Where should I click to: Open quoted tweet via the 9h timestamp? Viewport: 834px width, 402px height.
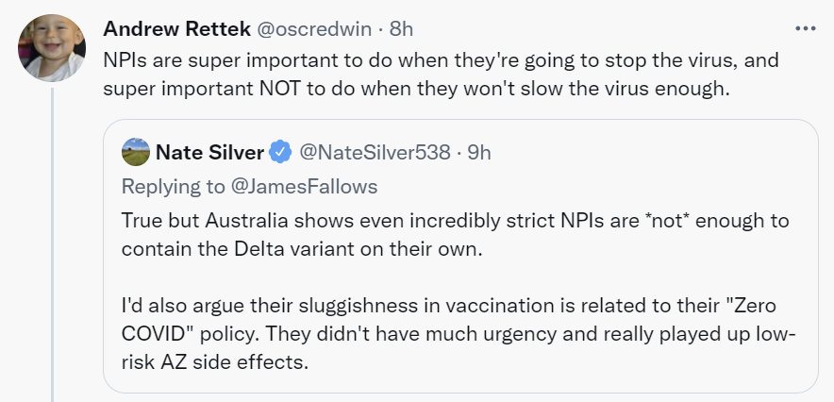pyautogui.click(x=477, y=151)
